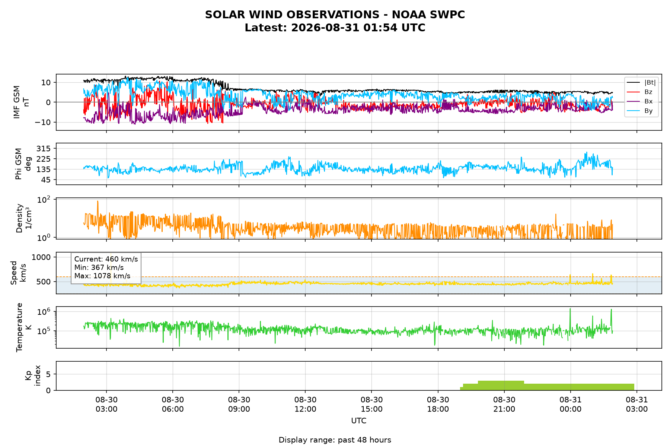
Task: Click the |Bt| black legend line
Action: 633,82
